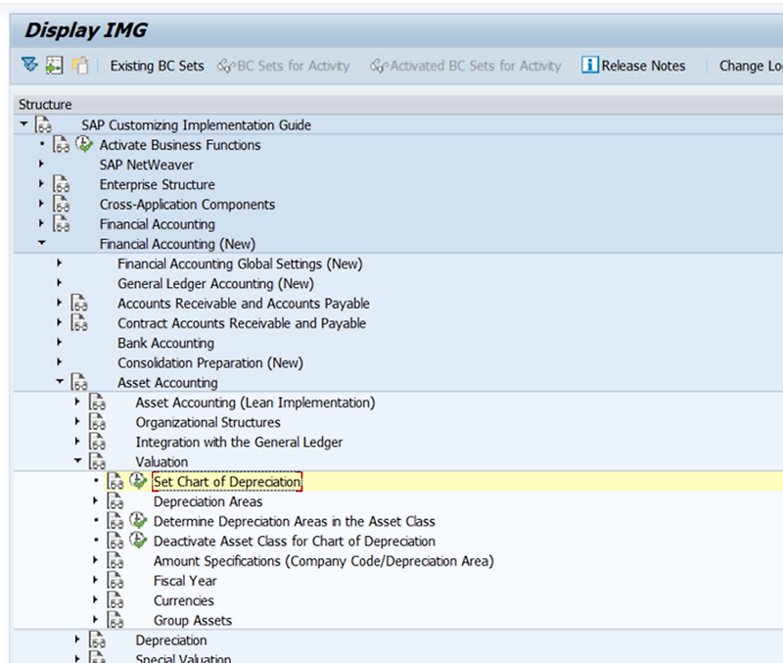Select the Enterprise Structure tree entry

pyautogui.click(x=157, y=184)
